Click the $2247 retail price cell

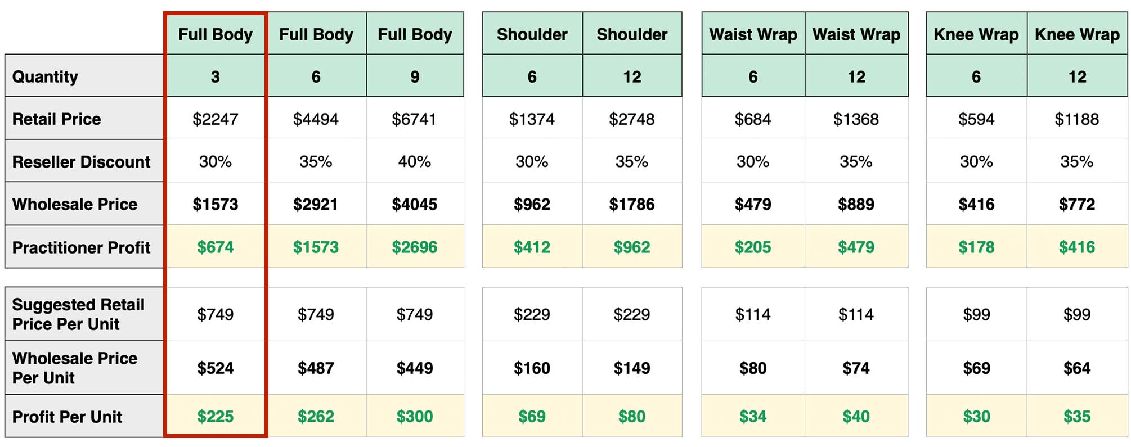point(216,119)
